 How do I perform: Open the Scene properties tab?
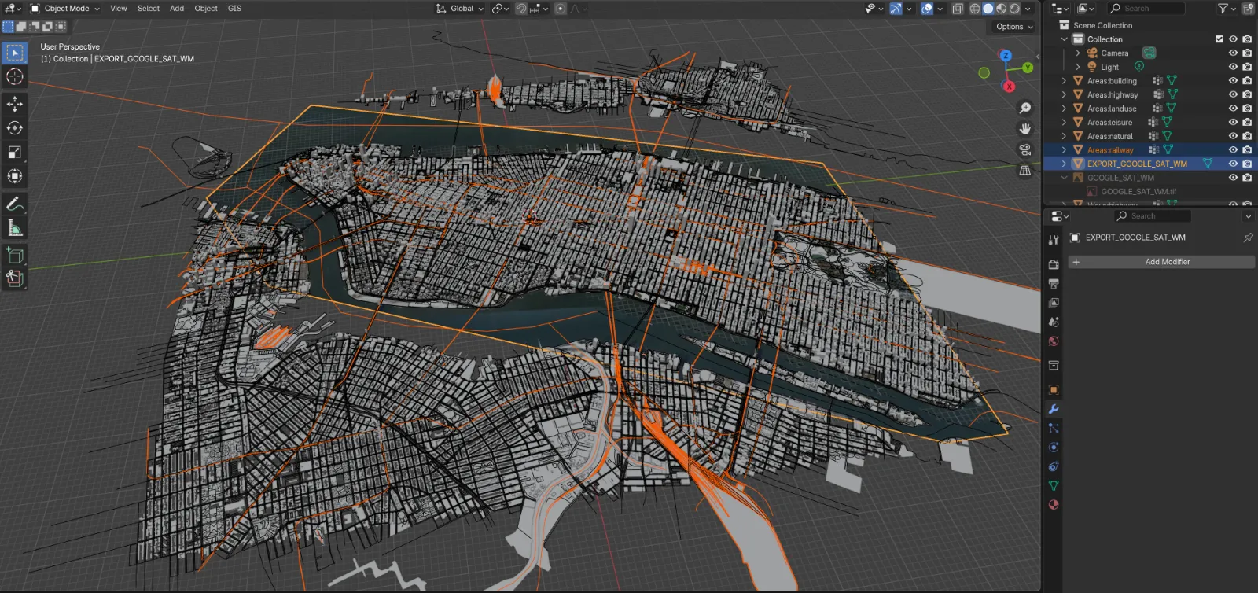pyautogui.click(x=1054, y=322)
